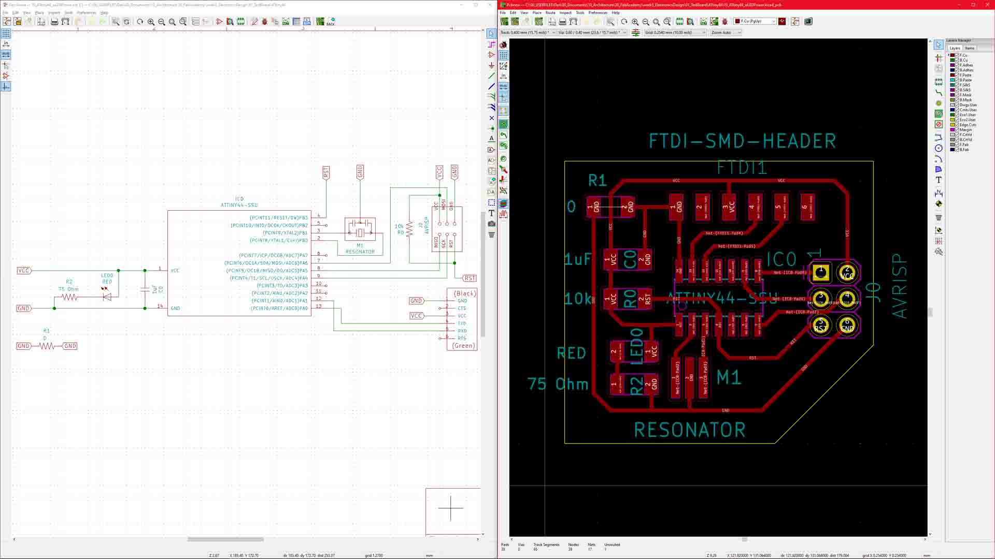Select add dimension tool in Pcbnew
Screen dimensions: 995x559
pos(939,193)
